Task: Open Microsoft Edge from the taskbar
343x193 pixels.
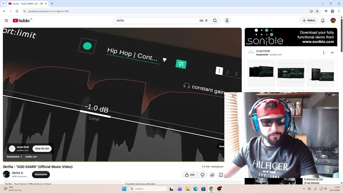Action: coord(196,189)
